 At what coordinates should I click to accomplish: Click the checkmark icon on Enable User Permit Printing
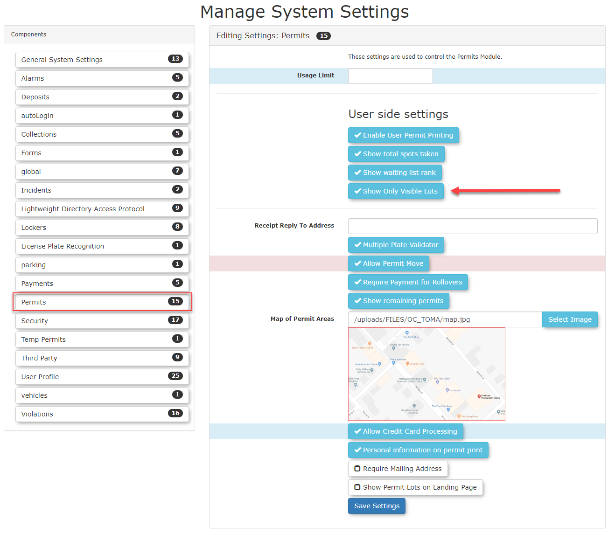coord(357,135)
